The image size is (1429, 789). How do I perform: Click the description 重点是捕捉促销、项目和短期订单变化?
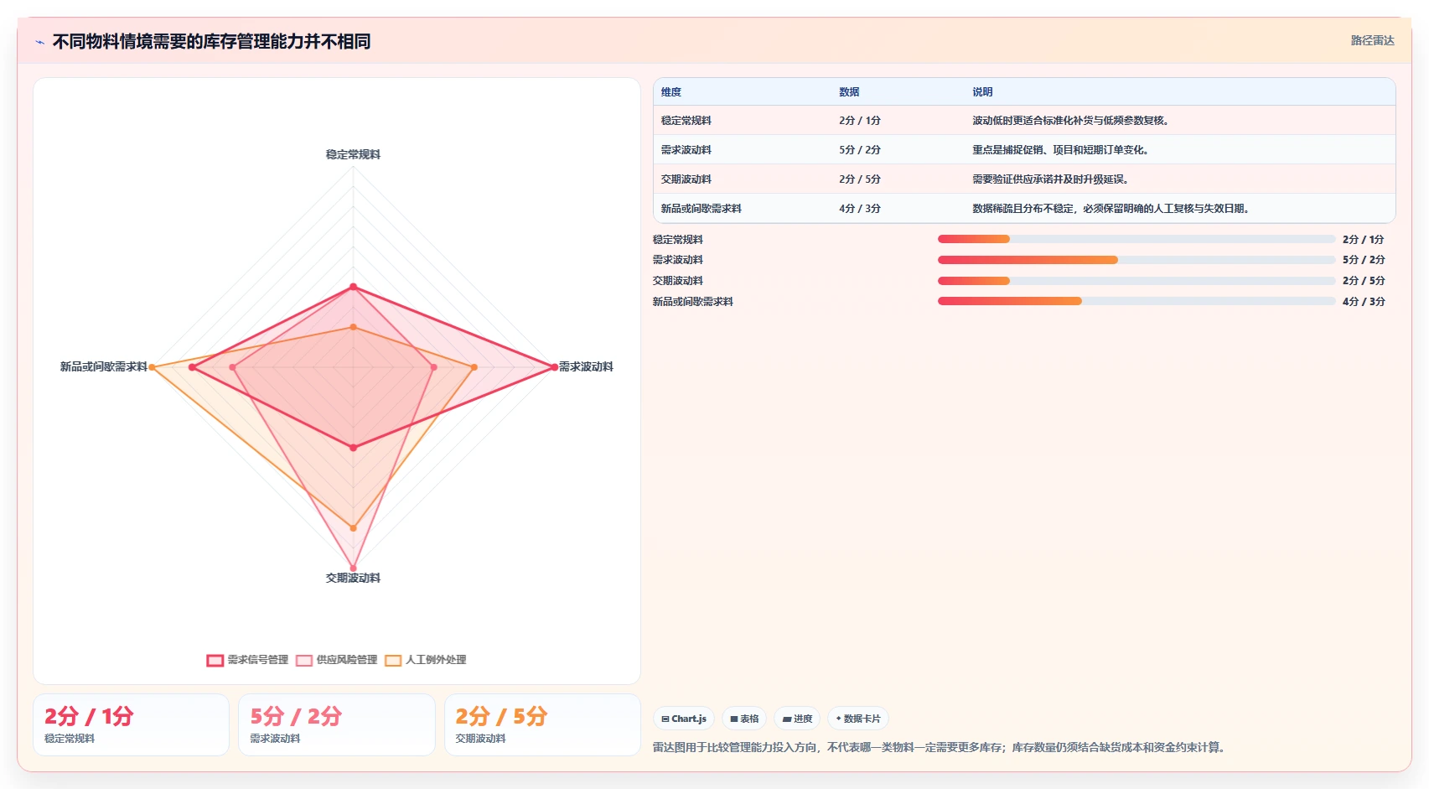point(1060,150)
